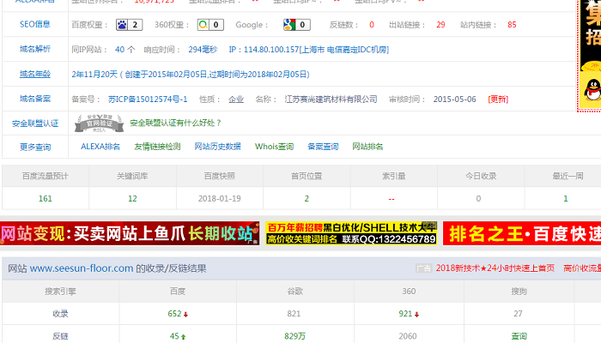The width and height of the screenshot is (601, 343).
Task: Click the QQ penguin icon in the ad
Action: pos(592,91)
